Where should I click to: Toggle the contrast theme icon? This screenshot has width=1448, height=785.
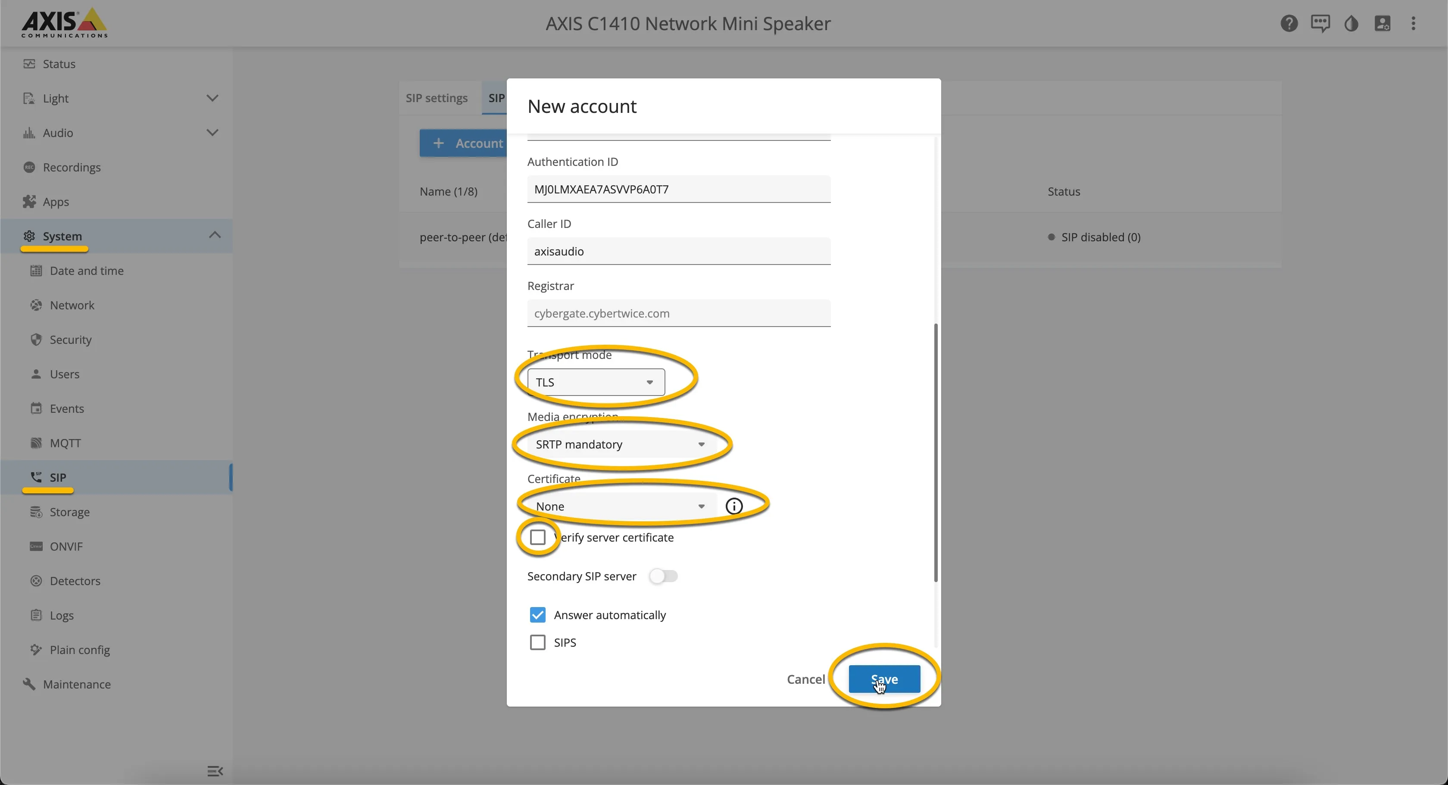(1351, 24)
